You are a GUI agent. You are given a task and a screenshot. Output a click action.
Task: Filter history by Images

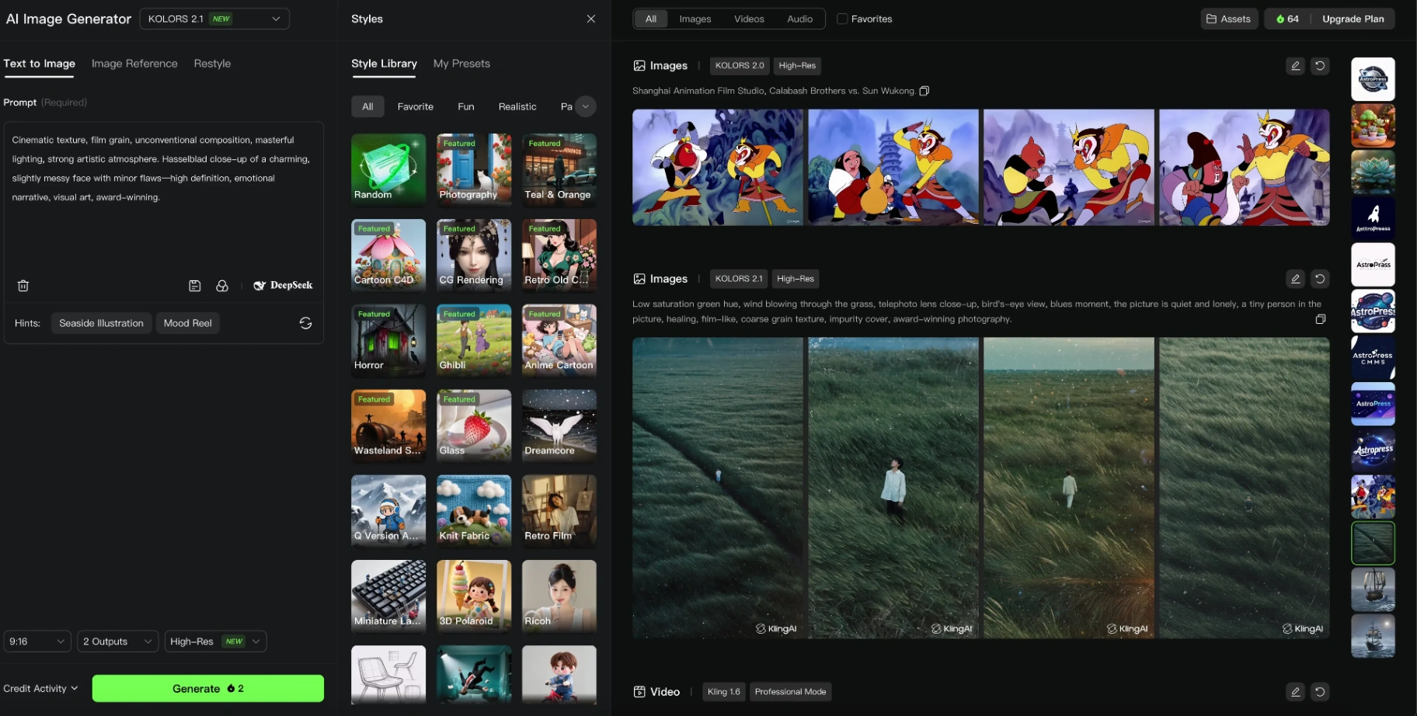point(695,19)
